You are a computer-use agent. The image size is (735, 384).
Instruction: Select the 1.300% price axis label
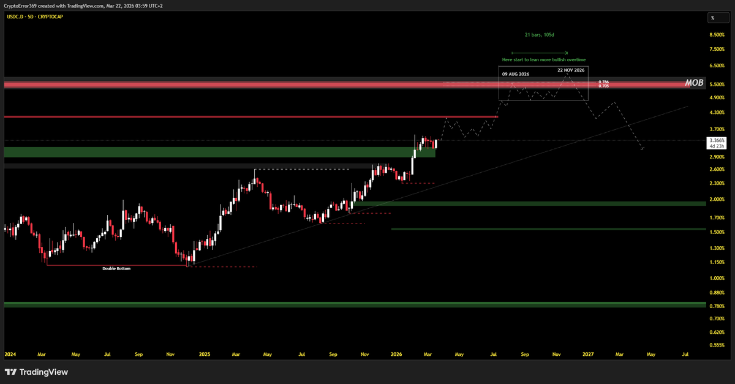tap(717, 248)
